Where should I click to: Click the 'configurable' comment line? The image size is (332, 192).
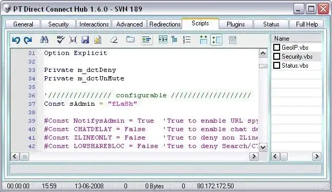[147, 95]
